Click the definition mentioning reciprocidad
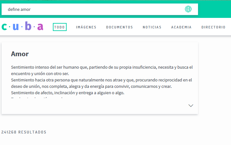231x145 pixels. [x=102, y=83]
